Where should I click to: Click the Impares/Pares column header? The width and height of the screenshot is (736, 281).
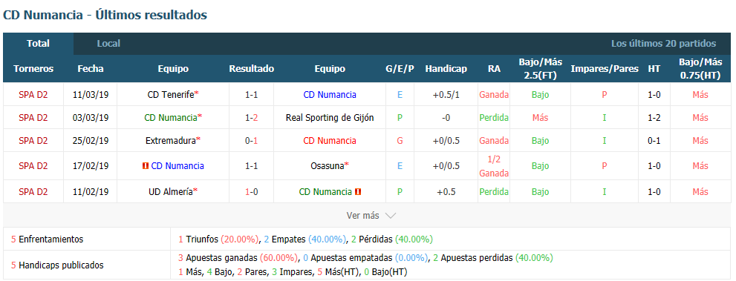[x=605, y=69]
